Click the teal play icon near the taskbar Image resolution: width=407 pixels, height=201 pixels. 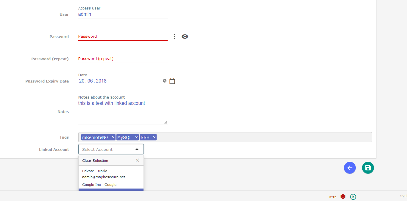[x=353, y=197]
